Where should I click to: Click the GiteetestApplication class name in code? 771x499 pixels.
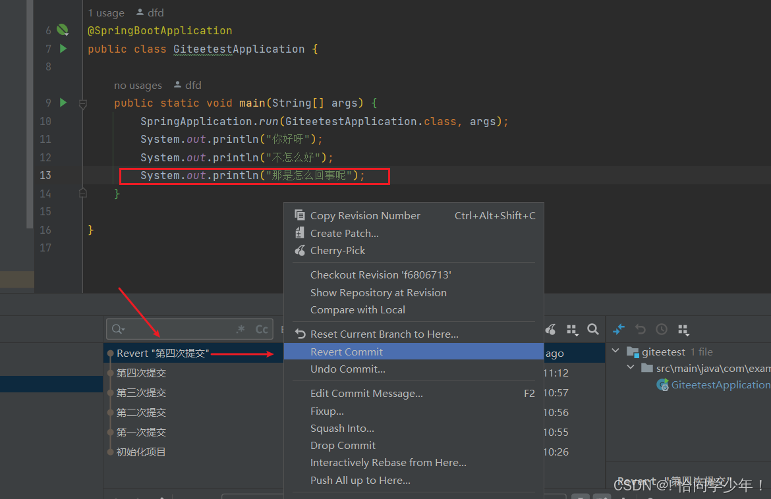coord(239,49)
